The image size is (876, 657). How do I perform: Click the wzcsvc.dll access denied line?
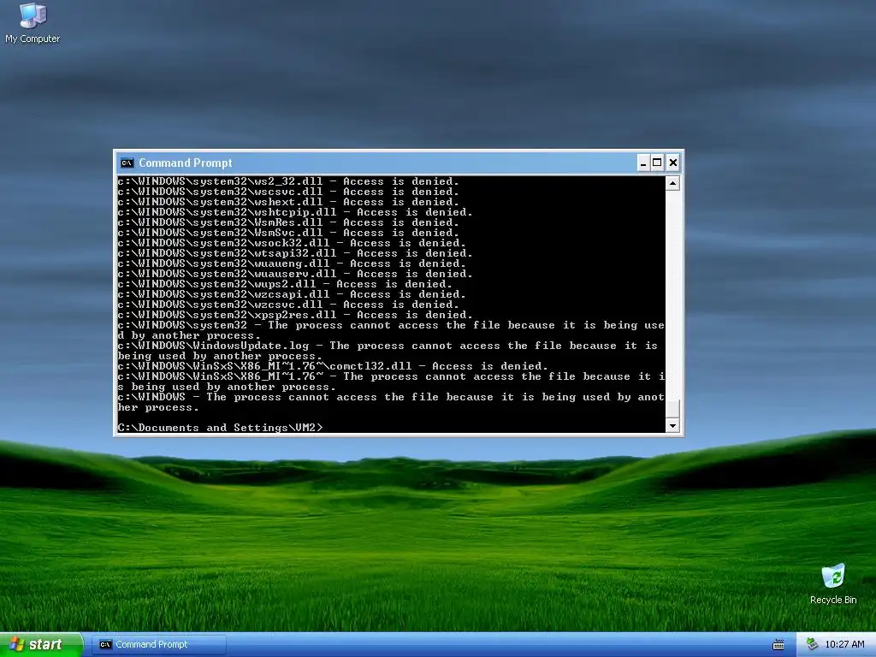pos(288,304)
